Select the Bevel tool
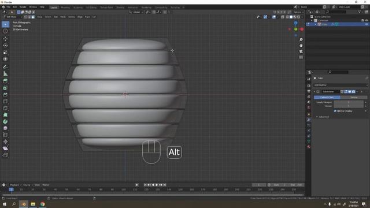This screenshot has width=370, height=208. click(5, 94)
